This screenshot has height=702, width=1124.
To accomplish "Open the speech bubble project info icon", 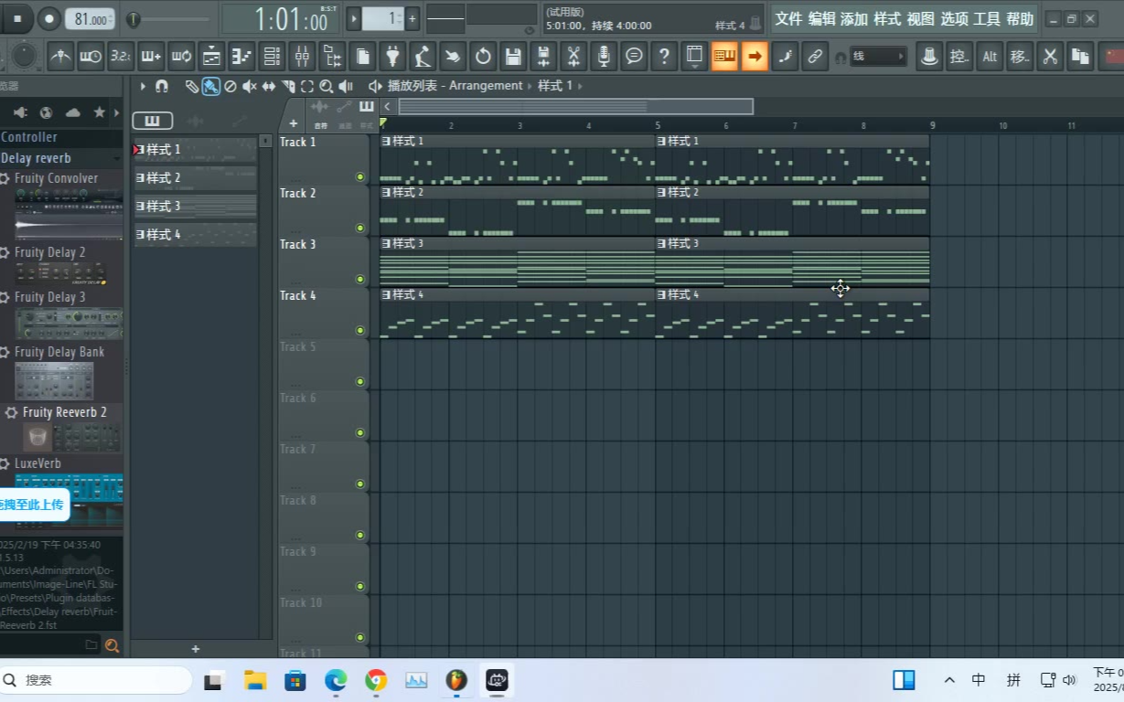I will point(634,57).
